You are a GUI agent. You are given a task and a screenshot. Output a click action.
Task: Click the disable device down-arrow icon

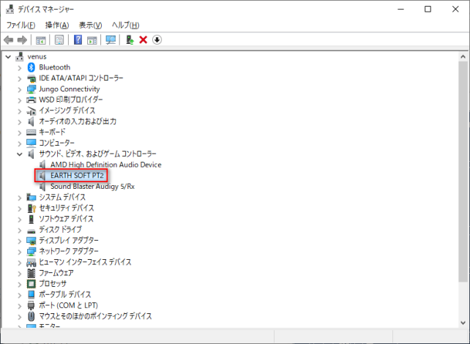tap(157, 40)
